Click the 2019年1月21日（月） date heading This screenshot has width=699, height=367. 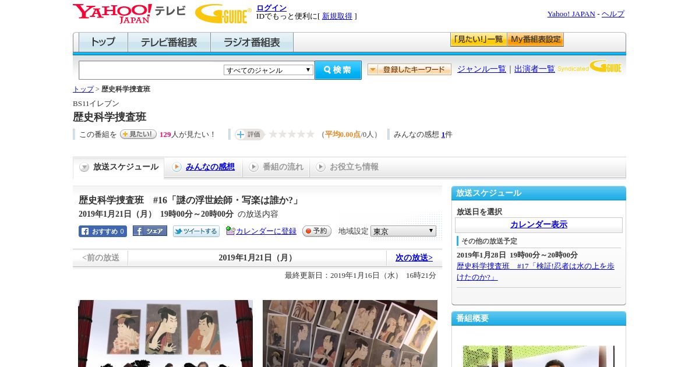point(257,257)
